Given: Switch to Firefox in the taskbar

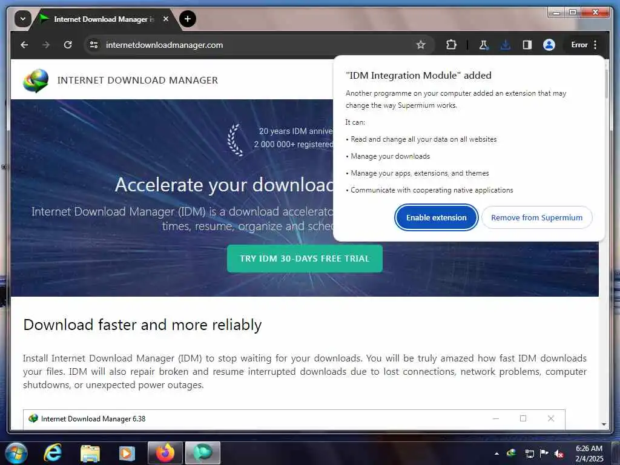Looking at the screenshot, I should pyautogui.click(x=165, y=453).
